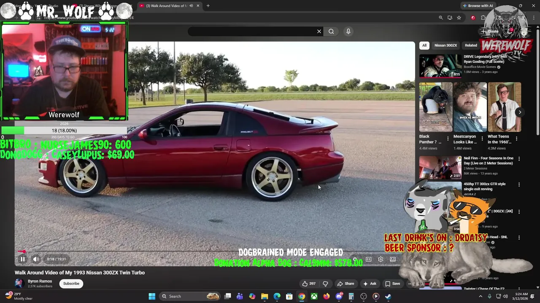Save video to playlist
Image resolution: width=540 pixels, height=303 pixels.
(393, 284)
